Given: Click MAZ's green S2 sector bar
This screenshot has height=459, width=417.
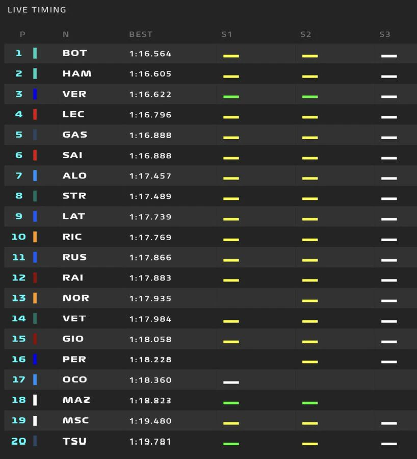Looking at the screenshot, I should pyautogui.click(x=310, y=403).
